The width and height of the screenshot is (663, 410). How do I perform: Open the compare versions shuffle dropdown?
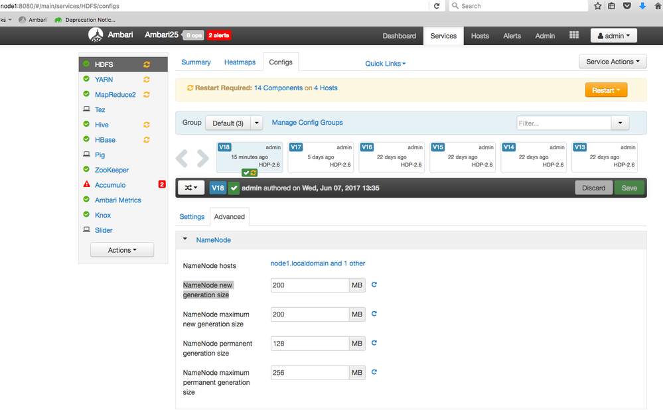point(191,188)
